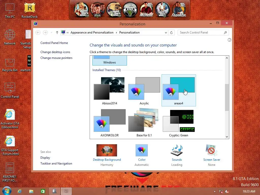
Task: Open the help question mark icon
Action: [x=230, y=40]
